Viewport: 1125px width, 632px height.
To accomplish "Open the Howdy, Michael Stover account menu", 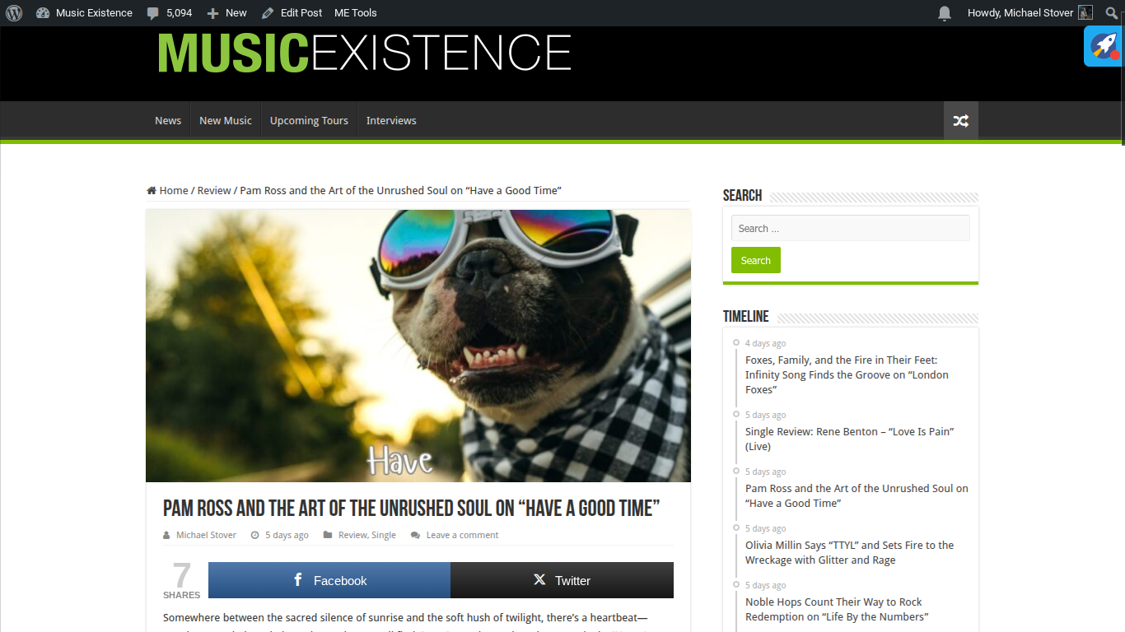I will pos(1029,13).
